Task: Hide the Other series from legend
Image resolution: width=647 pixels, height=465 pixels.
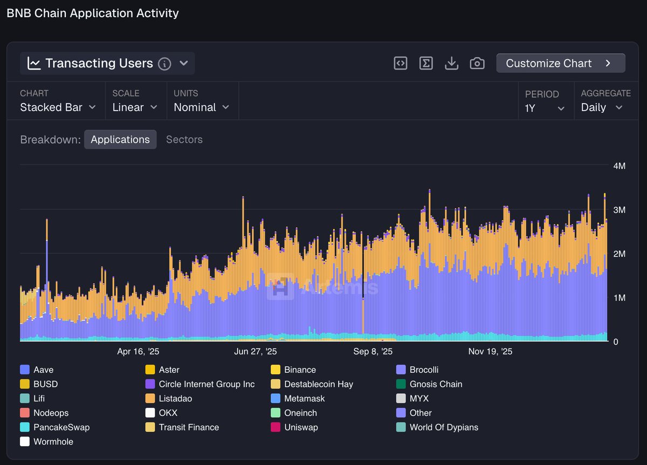Action: 421,413
